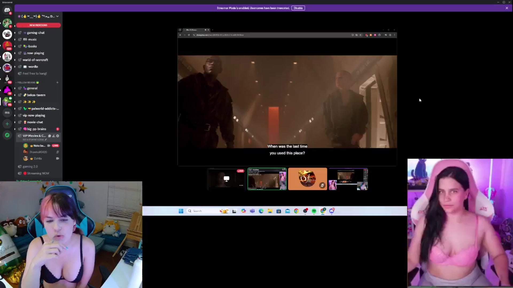Viewport: 513px width, 288px height.
Task: Open stream options three dots on live tile
Action: coord(241,185)
